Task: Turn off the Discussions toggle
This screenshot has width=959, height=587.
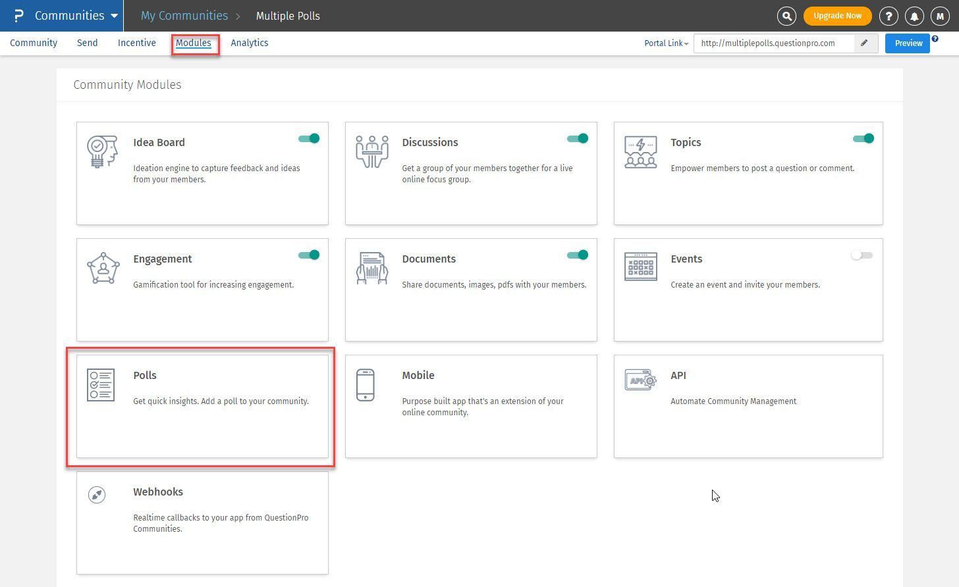Action: (578, 138)
